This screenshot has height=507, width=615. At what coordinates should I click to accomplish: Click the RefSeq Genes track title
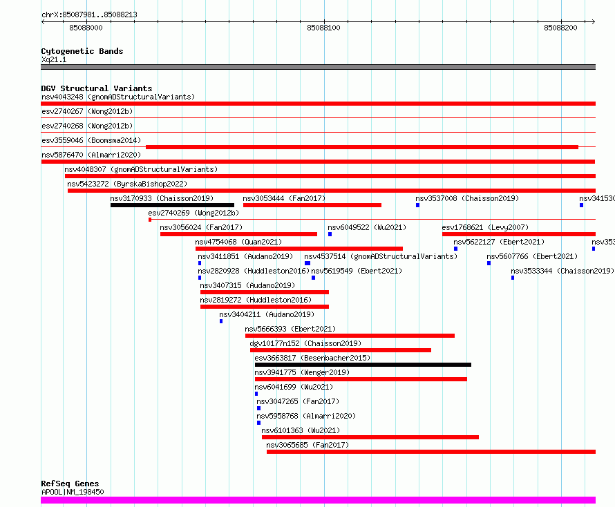click(x=70, y=484)
